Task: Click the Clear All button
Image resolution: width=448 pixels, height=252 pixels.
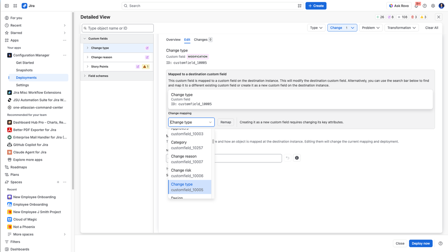Action: point(431,28)
